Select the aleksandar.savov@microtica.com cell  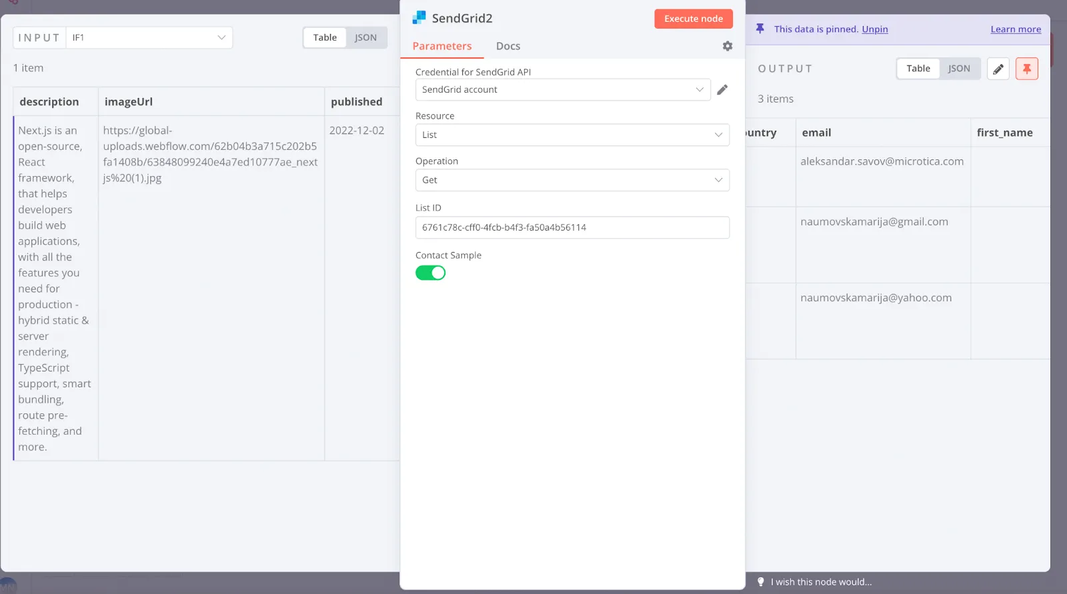pyautogui.click(x=883, y=177)
